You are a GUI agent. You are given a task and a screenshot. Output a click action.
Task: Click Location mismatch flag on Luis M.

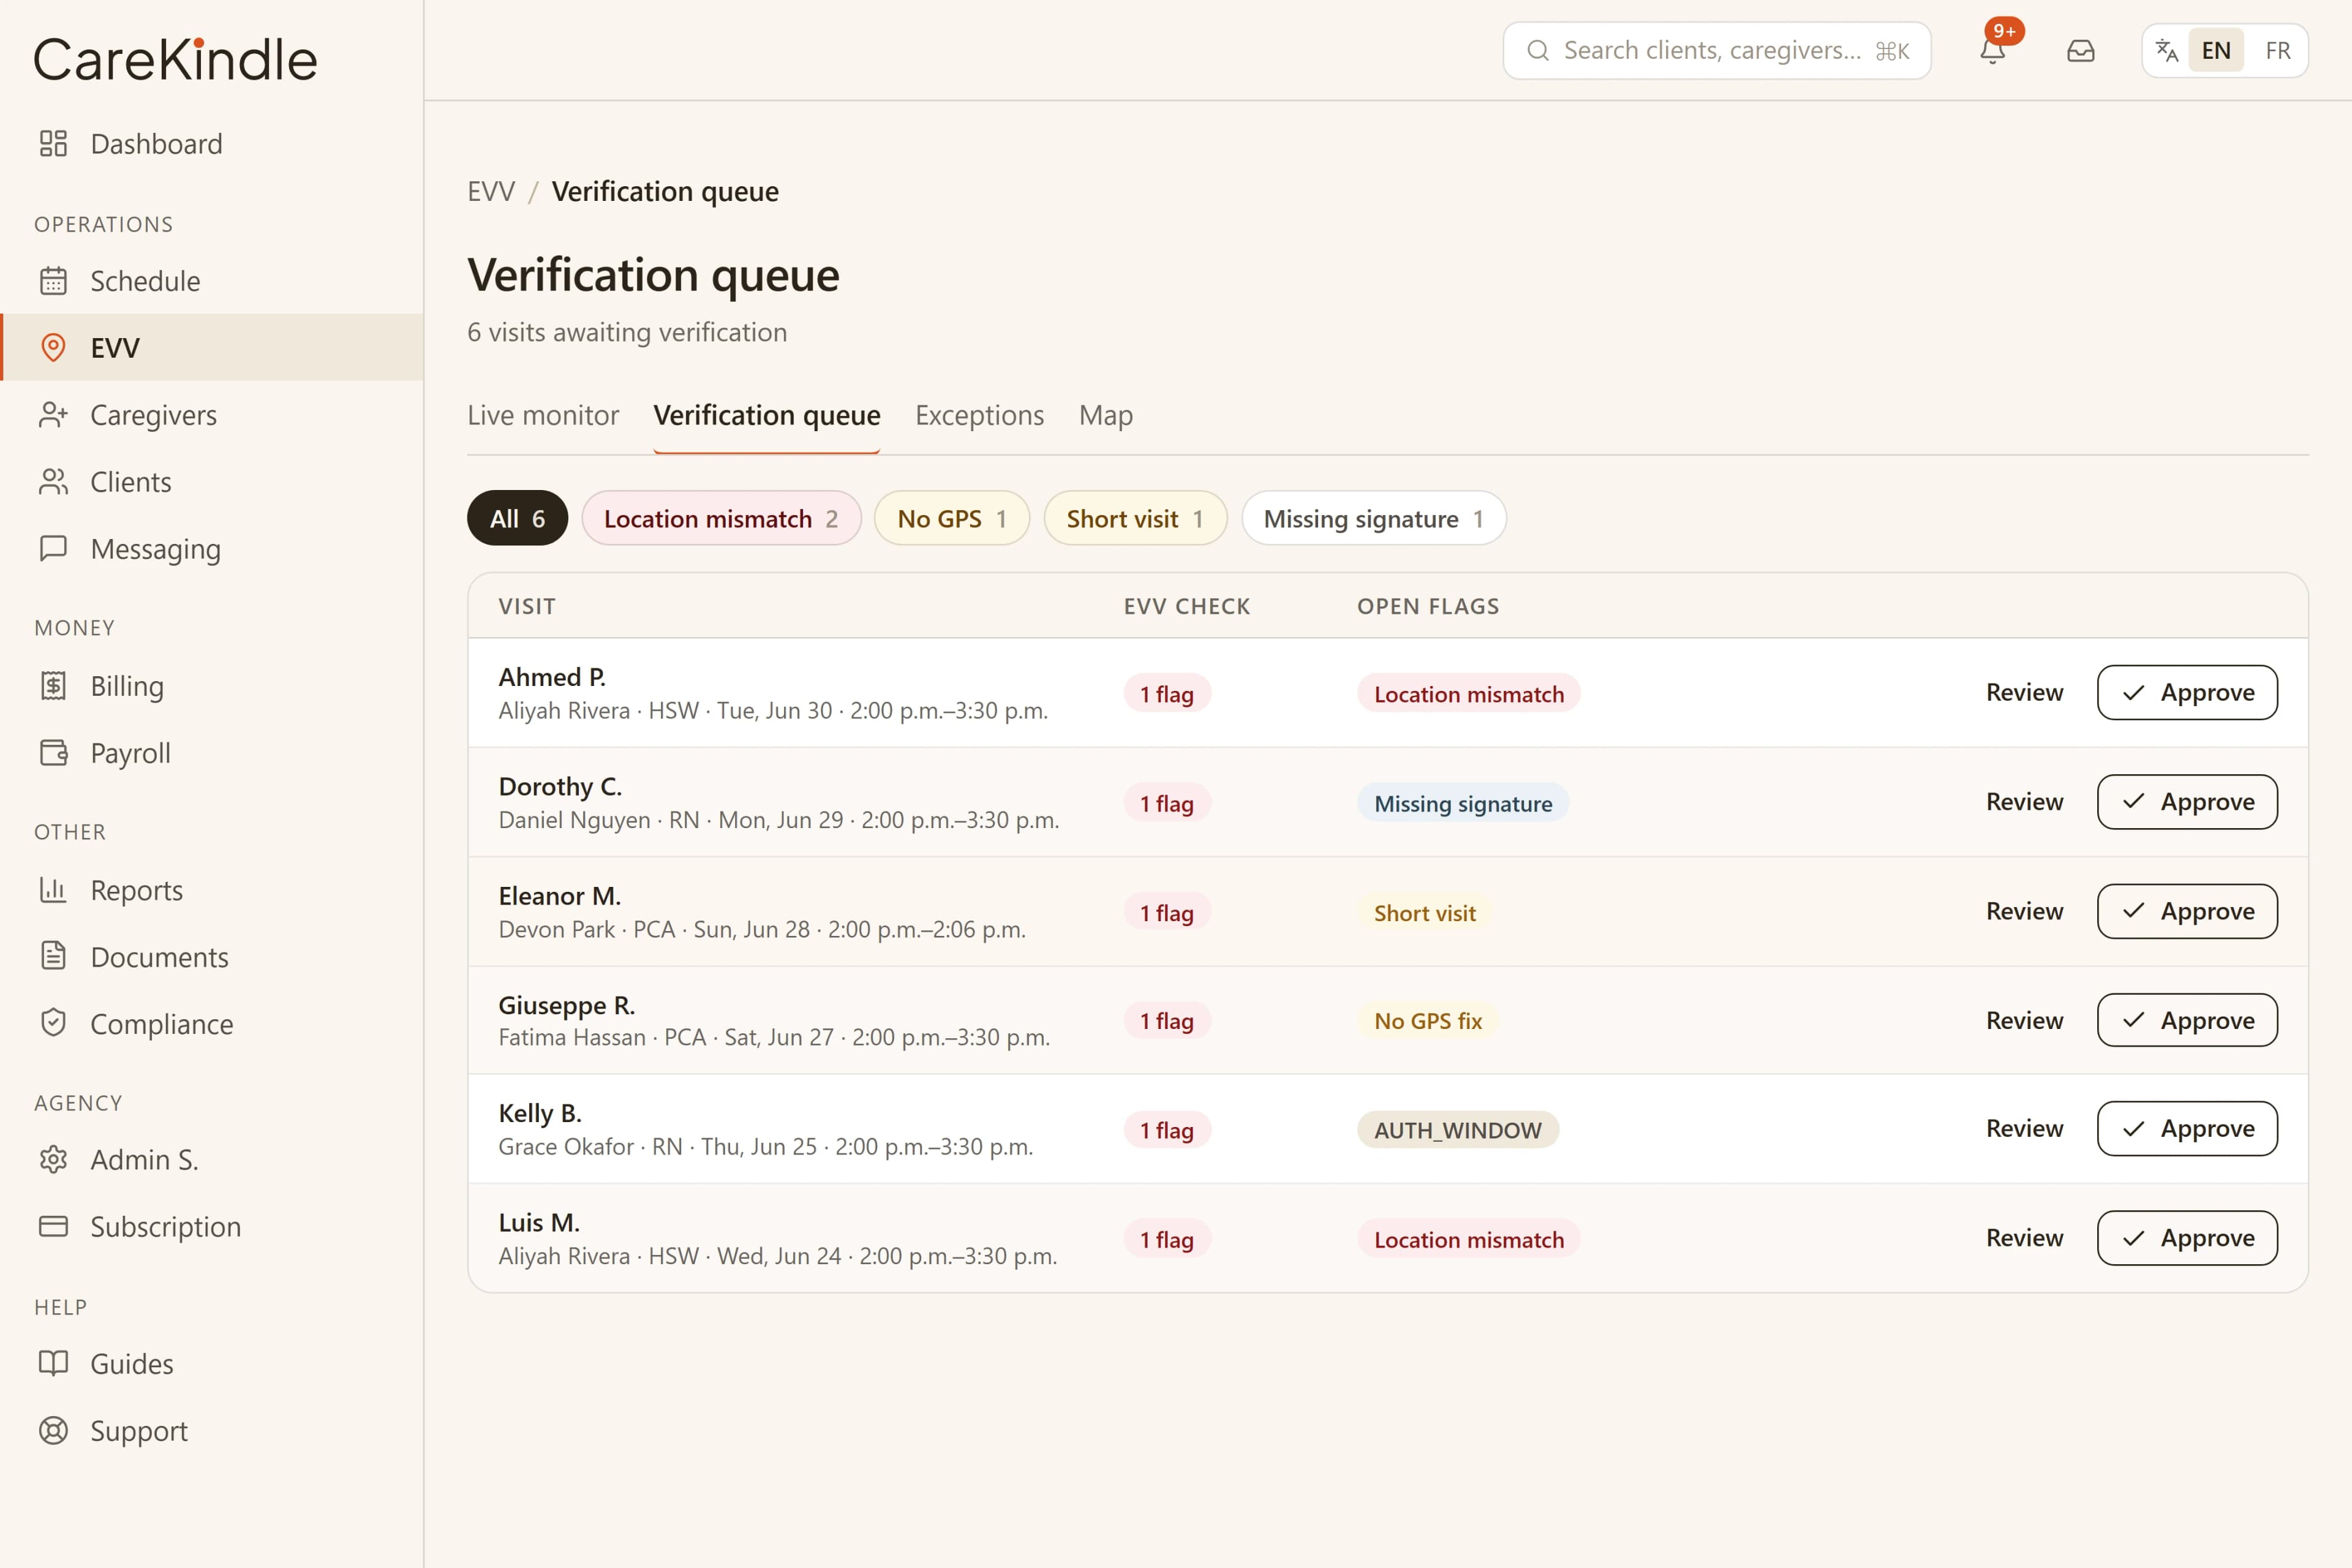pos(1468,1240)
